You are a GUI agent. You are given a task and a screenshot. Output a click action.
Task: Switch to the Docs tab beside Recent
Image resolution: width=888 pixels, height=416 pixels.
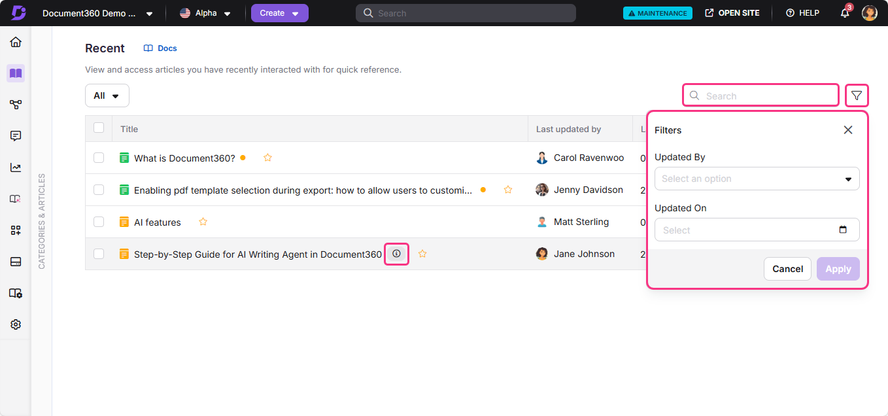point(160,48)
